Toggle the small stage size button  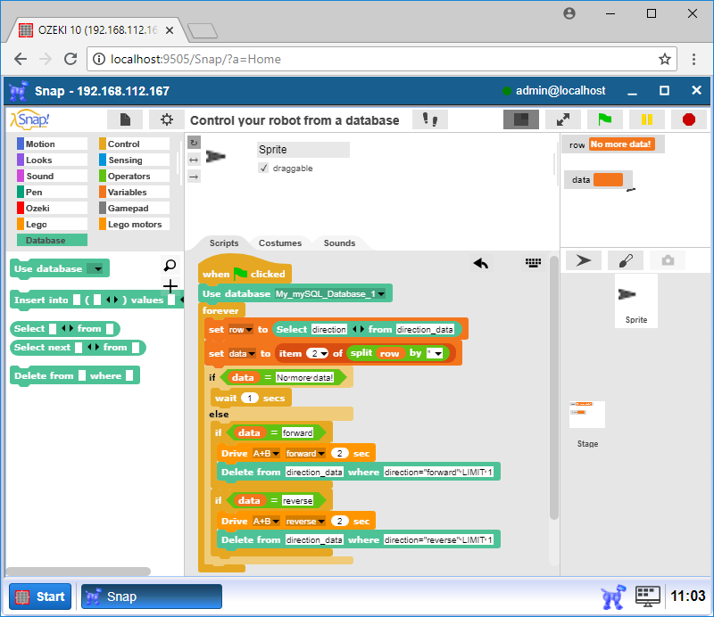[521, 119]
